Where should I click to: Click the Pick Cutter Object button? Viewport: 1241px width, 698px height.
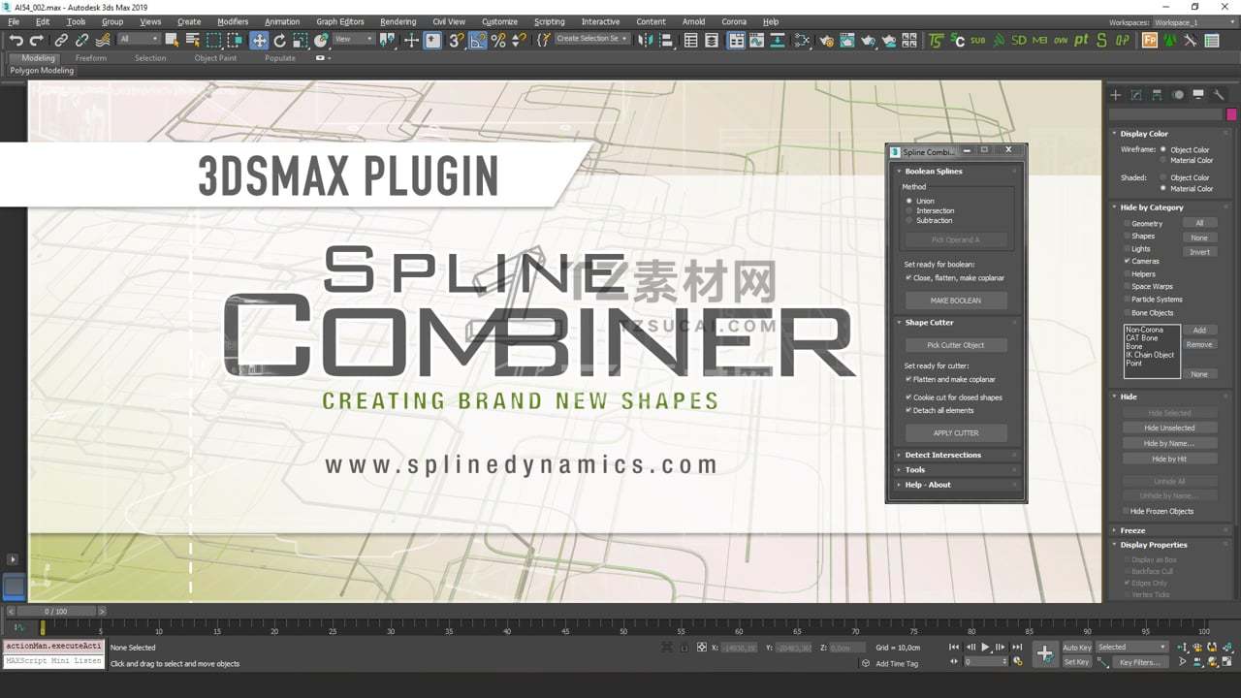[x=956, y=345]
